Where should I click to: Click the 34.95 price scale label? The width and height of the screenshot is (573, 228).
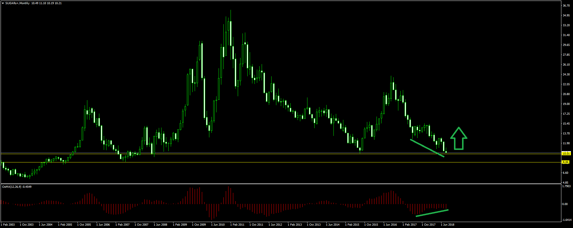566,15
